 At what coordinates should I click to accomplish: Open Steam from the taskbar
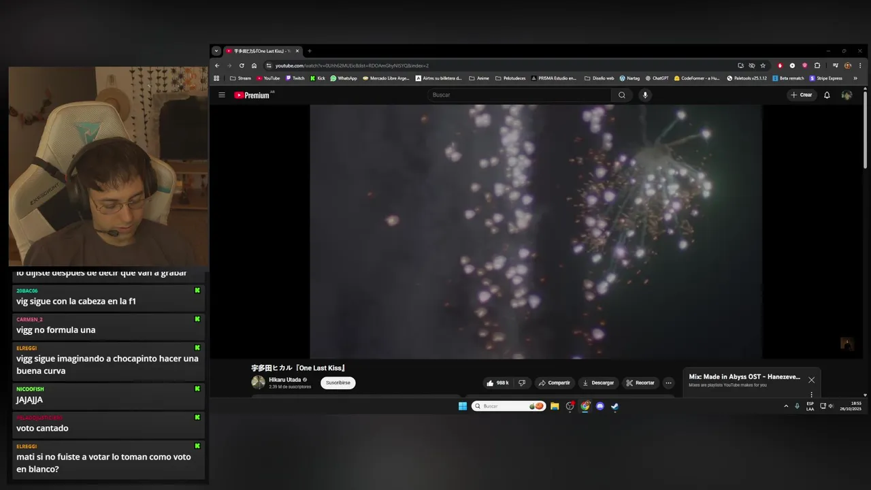[x=614, y=406]
